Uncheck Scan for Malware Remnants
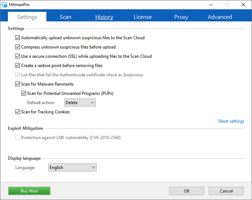The image size is (252, 200). [18, 84]
